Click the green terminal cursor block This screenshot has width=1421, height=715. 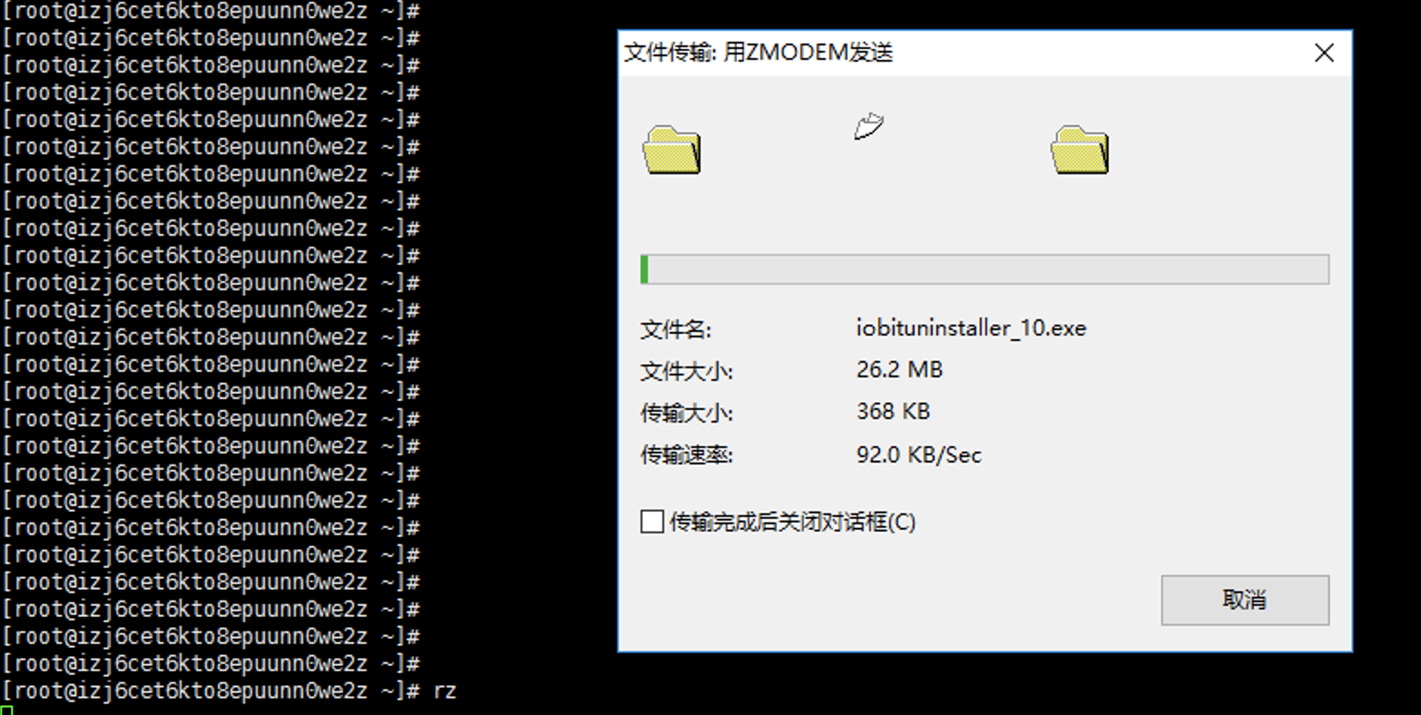point(7,710)
